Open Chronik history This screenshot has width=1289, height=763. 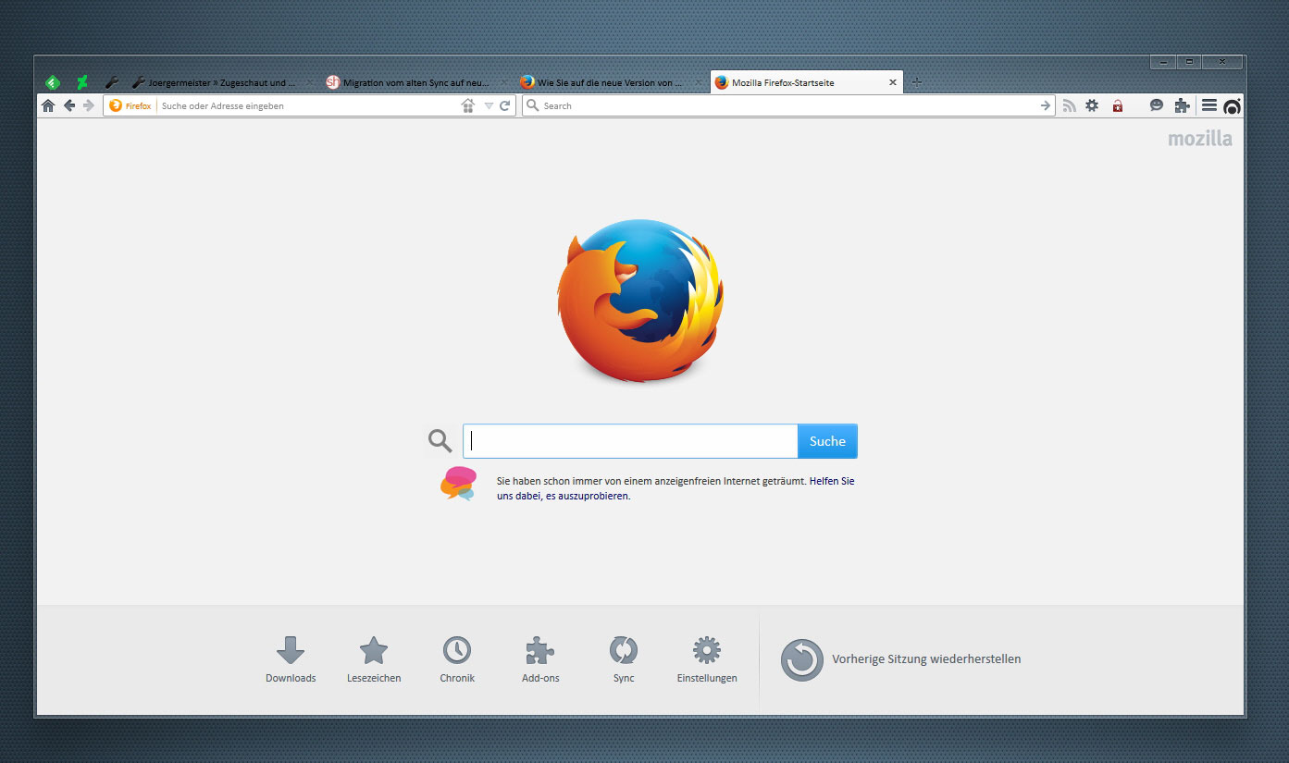point(457,659)
